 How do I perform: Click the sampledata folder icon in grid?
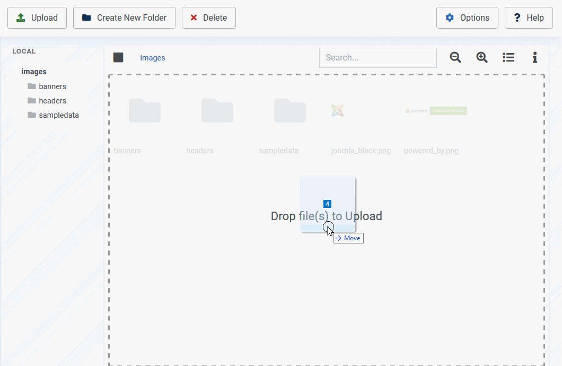pos(290,111)
